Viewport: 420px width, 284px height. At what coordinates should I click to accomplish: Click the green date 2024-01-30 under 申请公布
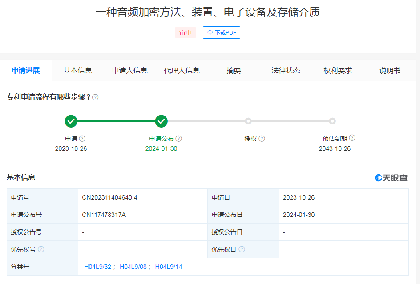[x=161, y=148]
